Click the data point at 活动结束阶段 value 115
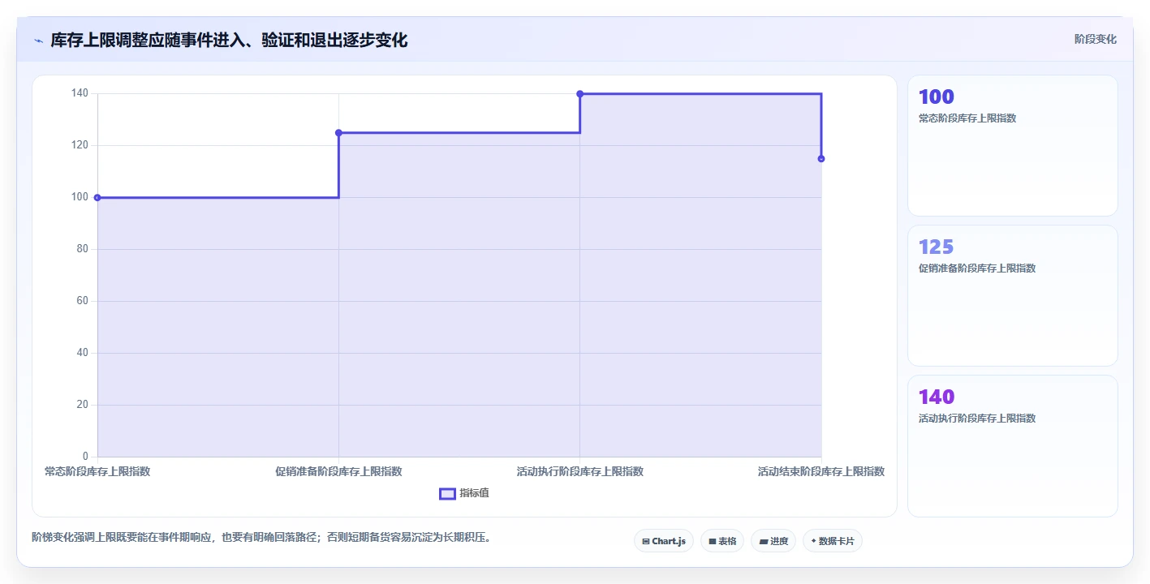Screen dimensions: 1150x584 click(821, 159)
